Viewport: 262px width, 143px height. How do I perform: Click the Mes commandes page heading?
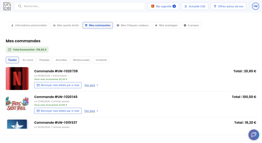(23, 41)
